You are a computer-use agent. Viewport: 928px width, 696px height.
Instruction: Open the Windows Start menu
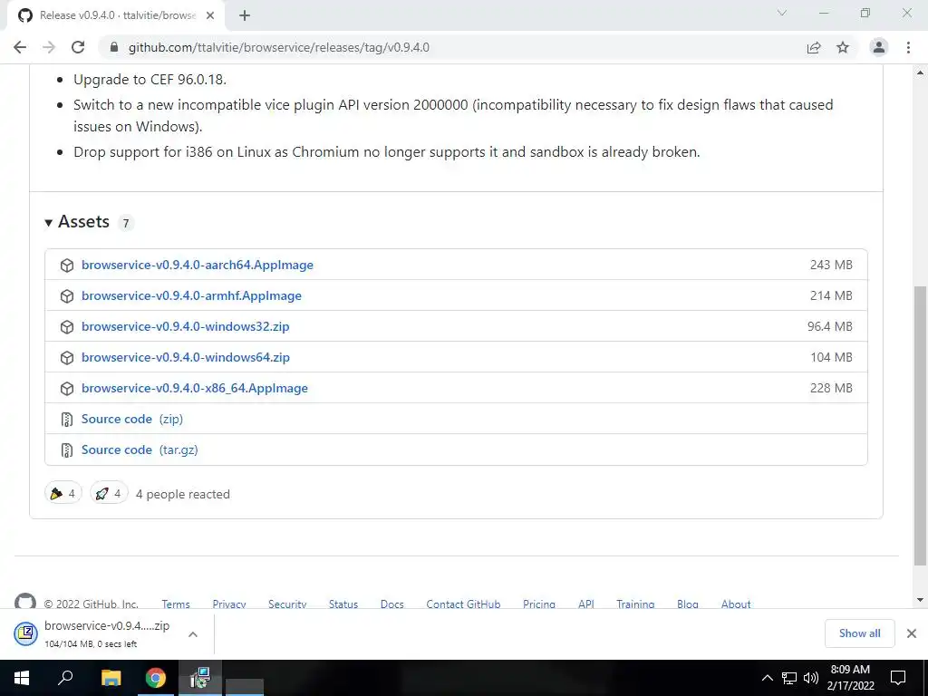pyautogui.click(x=22, y=678)
